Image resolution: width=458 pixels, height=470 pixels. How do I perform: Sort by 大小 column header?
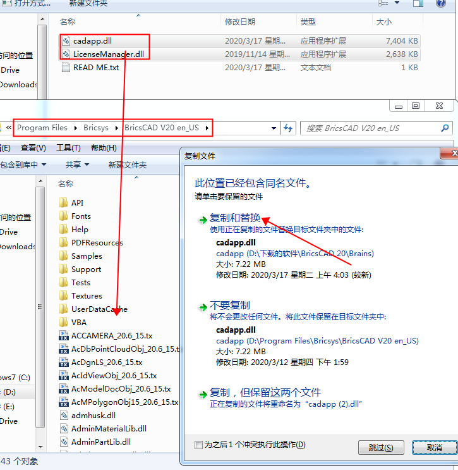click(383, 22)
